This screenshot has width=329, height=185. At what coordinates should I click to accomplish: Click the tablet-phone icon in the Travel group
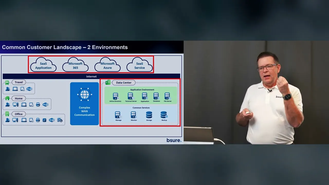point(23,89)
